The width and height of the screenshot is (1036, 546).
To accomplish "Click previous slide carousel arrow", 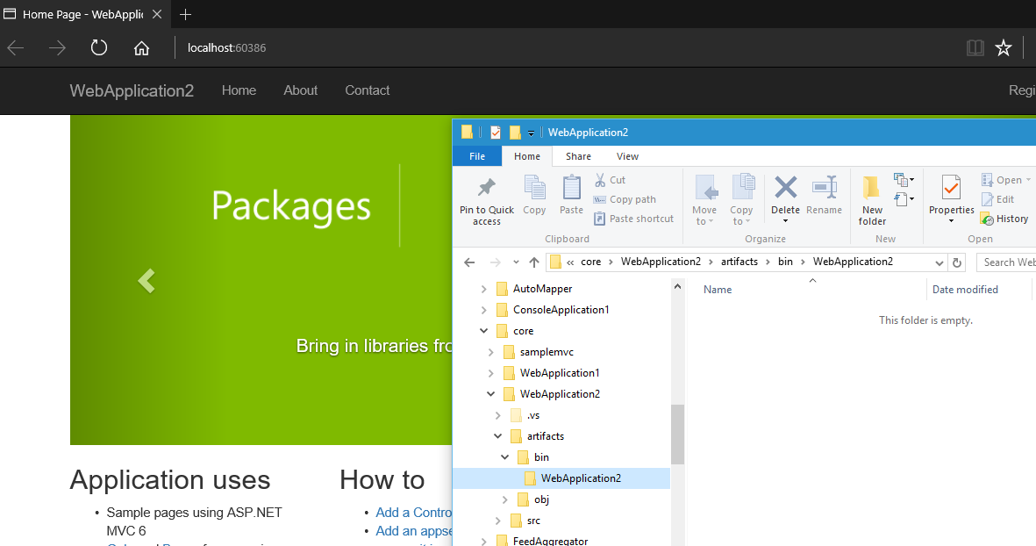I will (x=146, y=281).
